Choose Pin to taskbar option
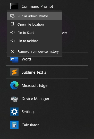The image size is (94, 139). 35,41
